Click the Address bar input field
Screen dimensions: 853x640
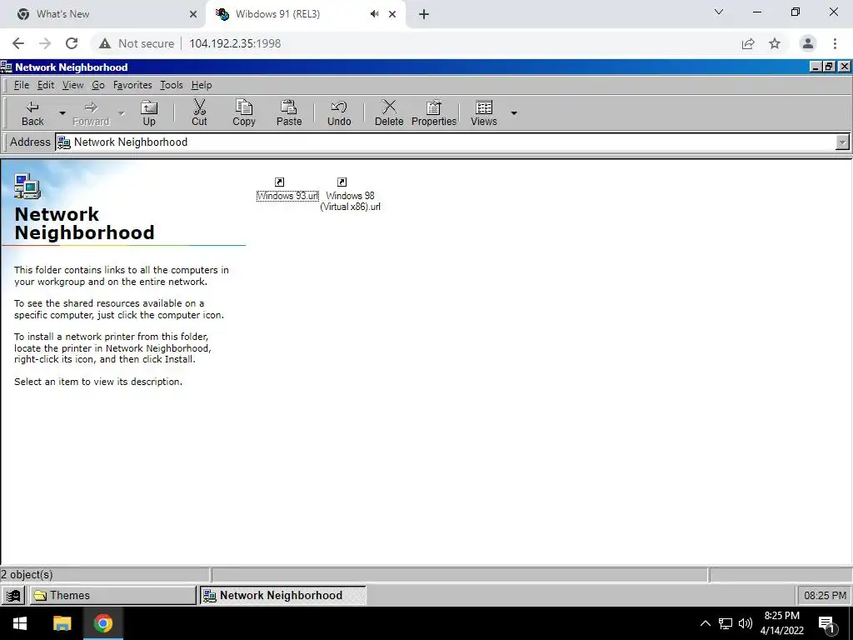click(446, 142)
